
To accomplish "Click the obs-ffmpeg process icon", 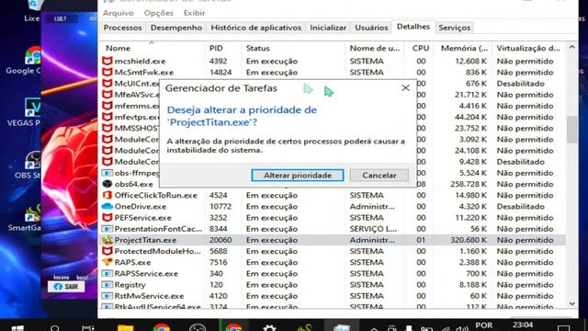I will coord(107,173).
